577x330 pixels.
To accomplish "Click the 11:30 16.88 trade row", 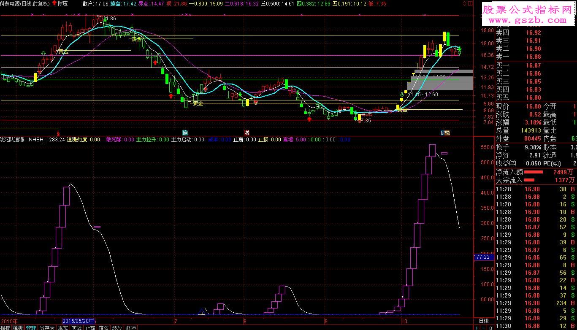I will click(x=536, y=326).
